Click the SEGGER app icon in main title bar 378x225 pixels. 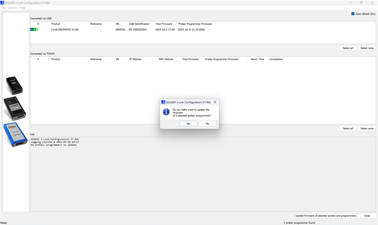click(3, 3)
